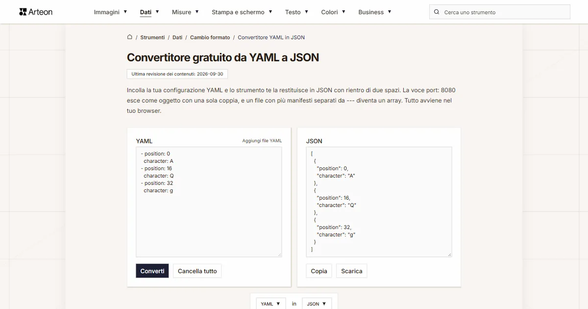Click the YAML line 'character: Q'
The width and height of the screenshot is (588, 309).
[x=159, y=176]
